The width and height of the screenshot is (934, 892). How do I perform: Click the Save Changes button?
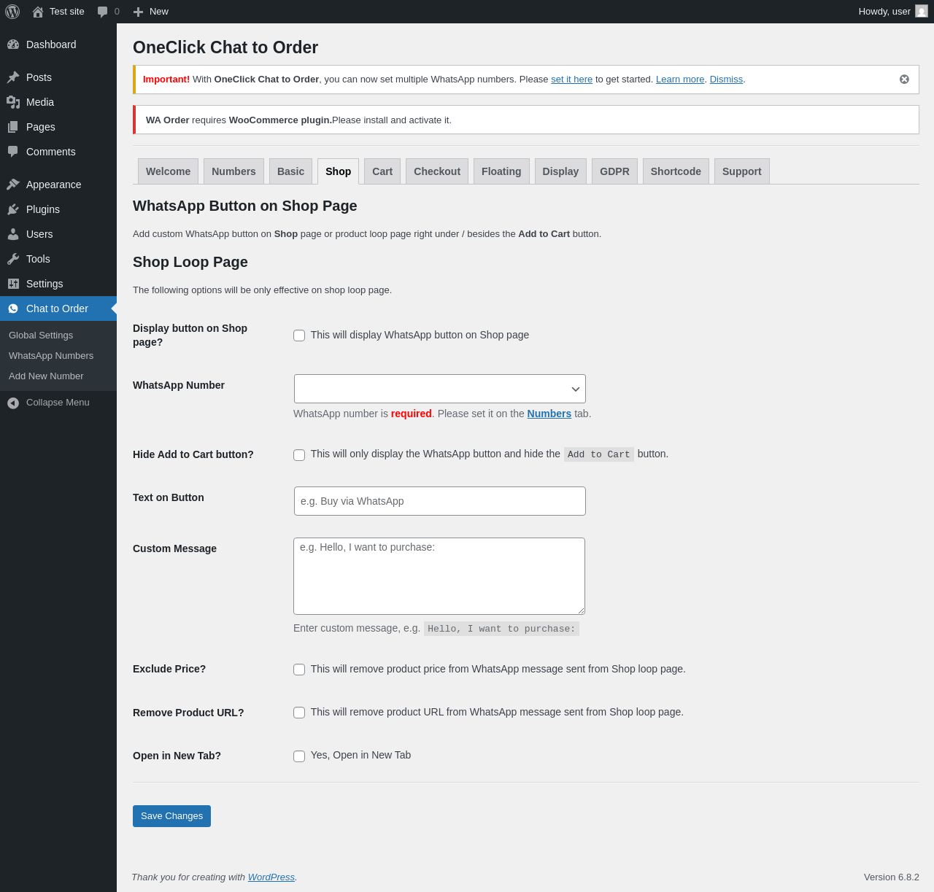click(171, 816)
